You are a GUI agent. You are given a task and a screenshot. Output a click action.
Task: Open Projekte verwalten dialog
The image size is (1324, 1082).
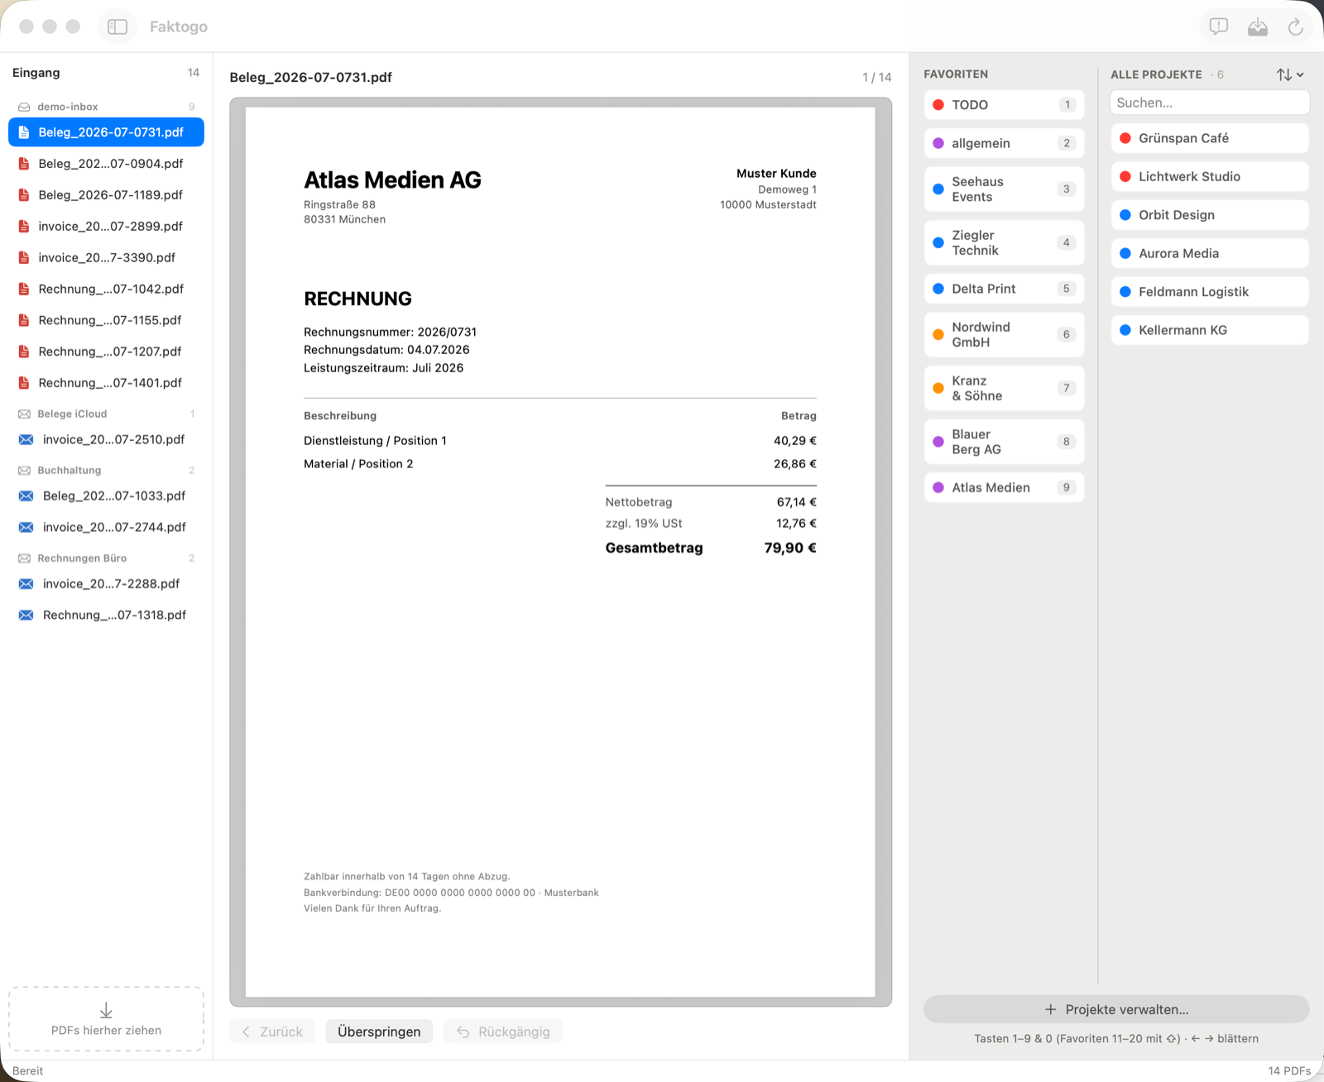coord(1116,1009)
